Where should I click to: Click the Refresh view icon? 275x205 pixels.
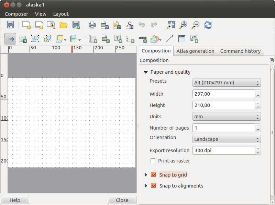point(208,25)
